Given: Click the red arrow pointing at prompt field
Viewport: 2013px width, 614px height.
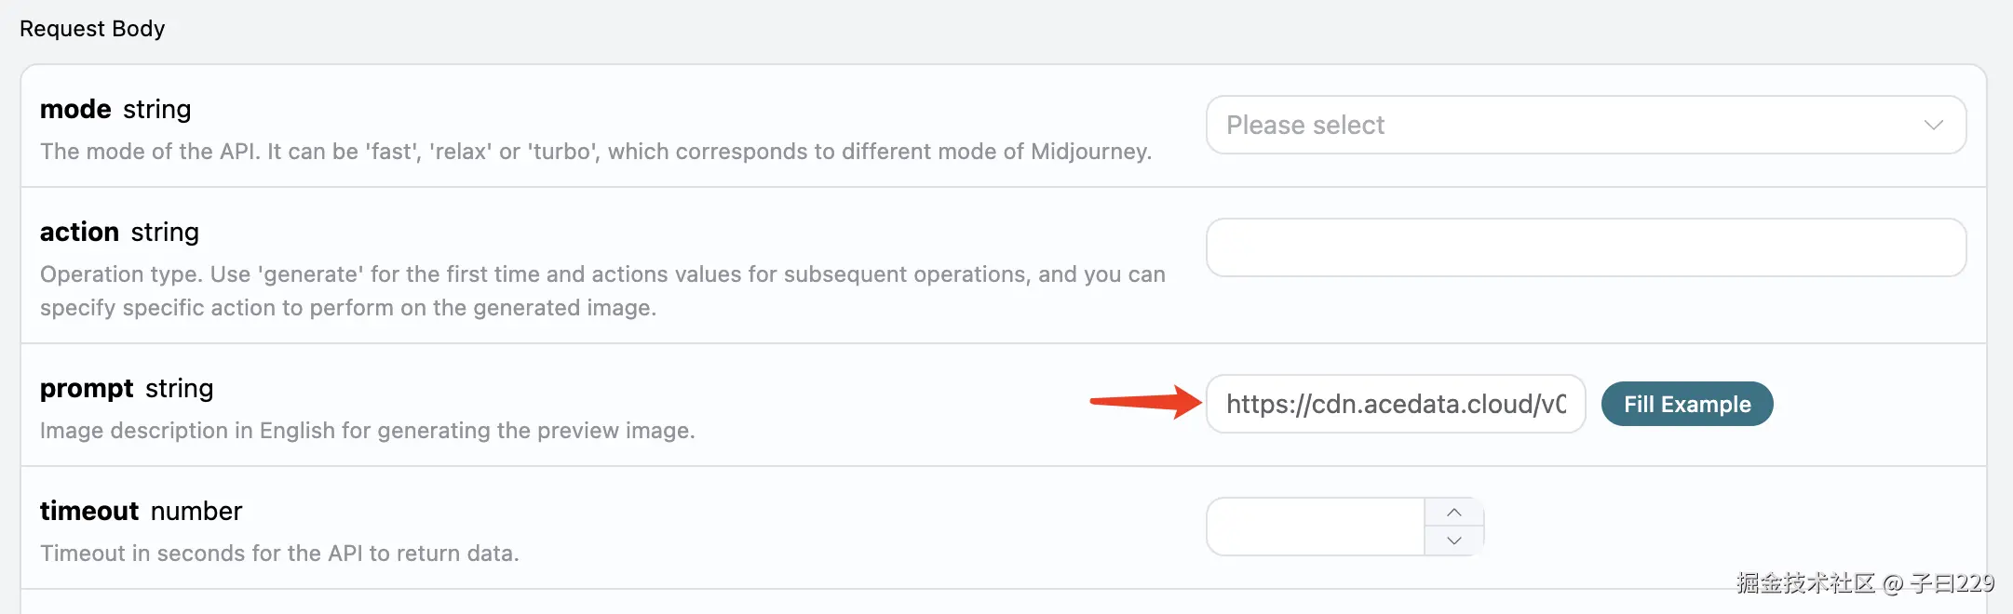Looking at the screenshot, I should click(1145, 402).
